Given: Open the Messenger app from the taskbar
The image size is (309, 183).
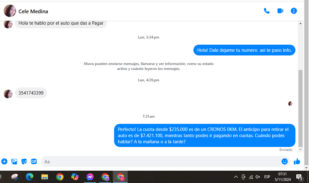Looking at the screenshot, I should (x=90, y=177).
